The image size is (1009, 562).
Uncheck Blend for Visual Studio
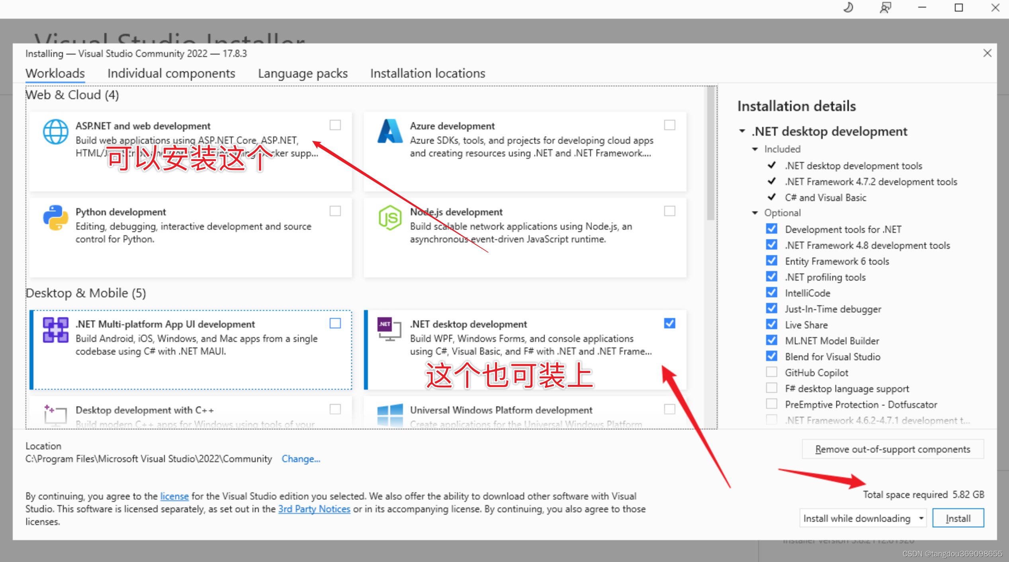772,356
